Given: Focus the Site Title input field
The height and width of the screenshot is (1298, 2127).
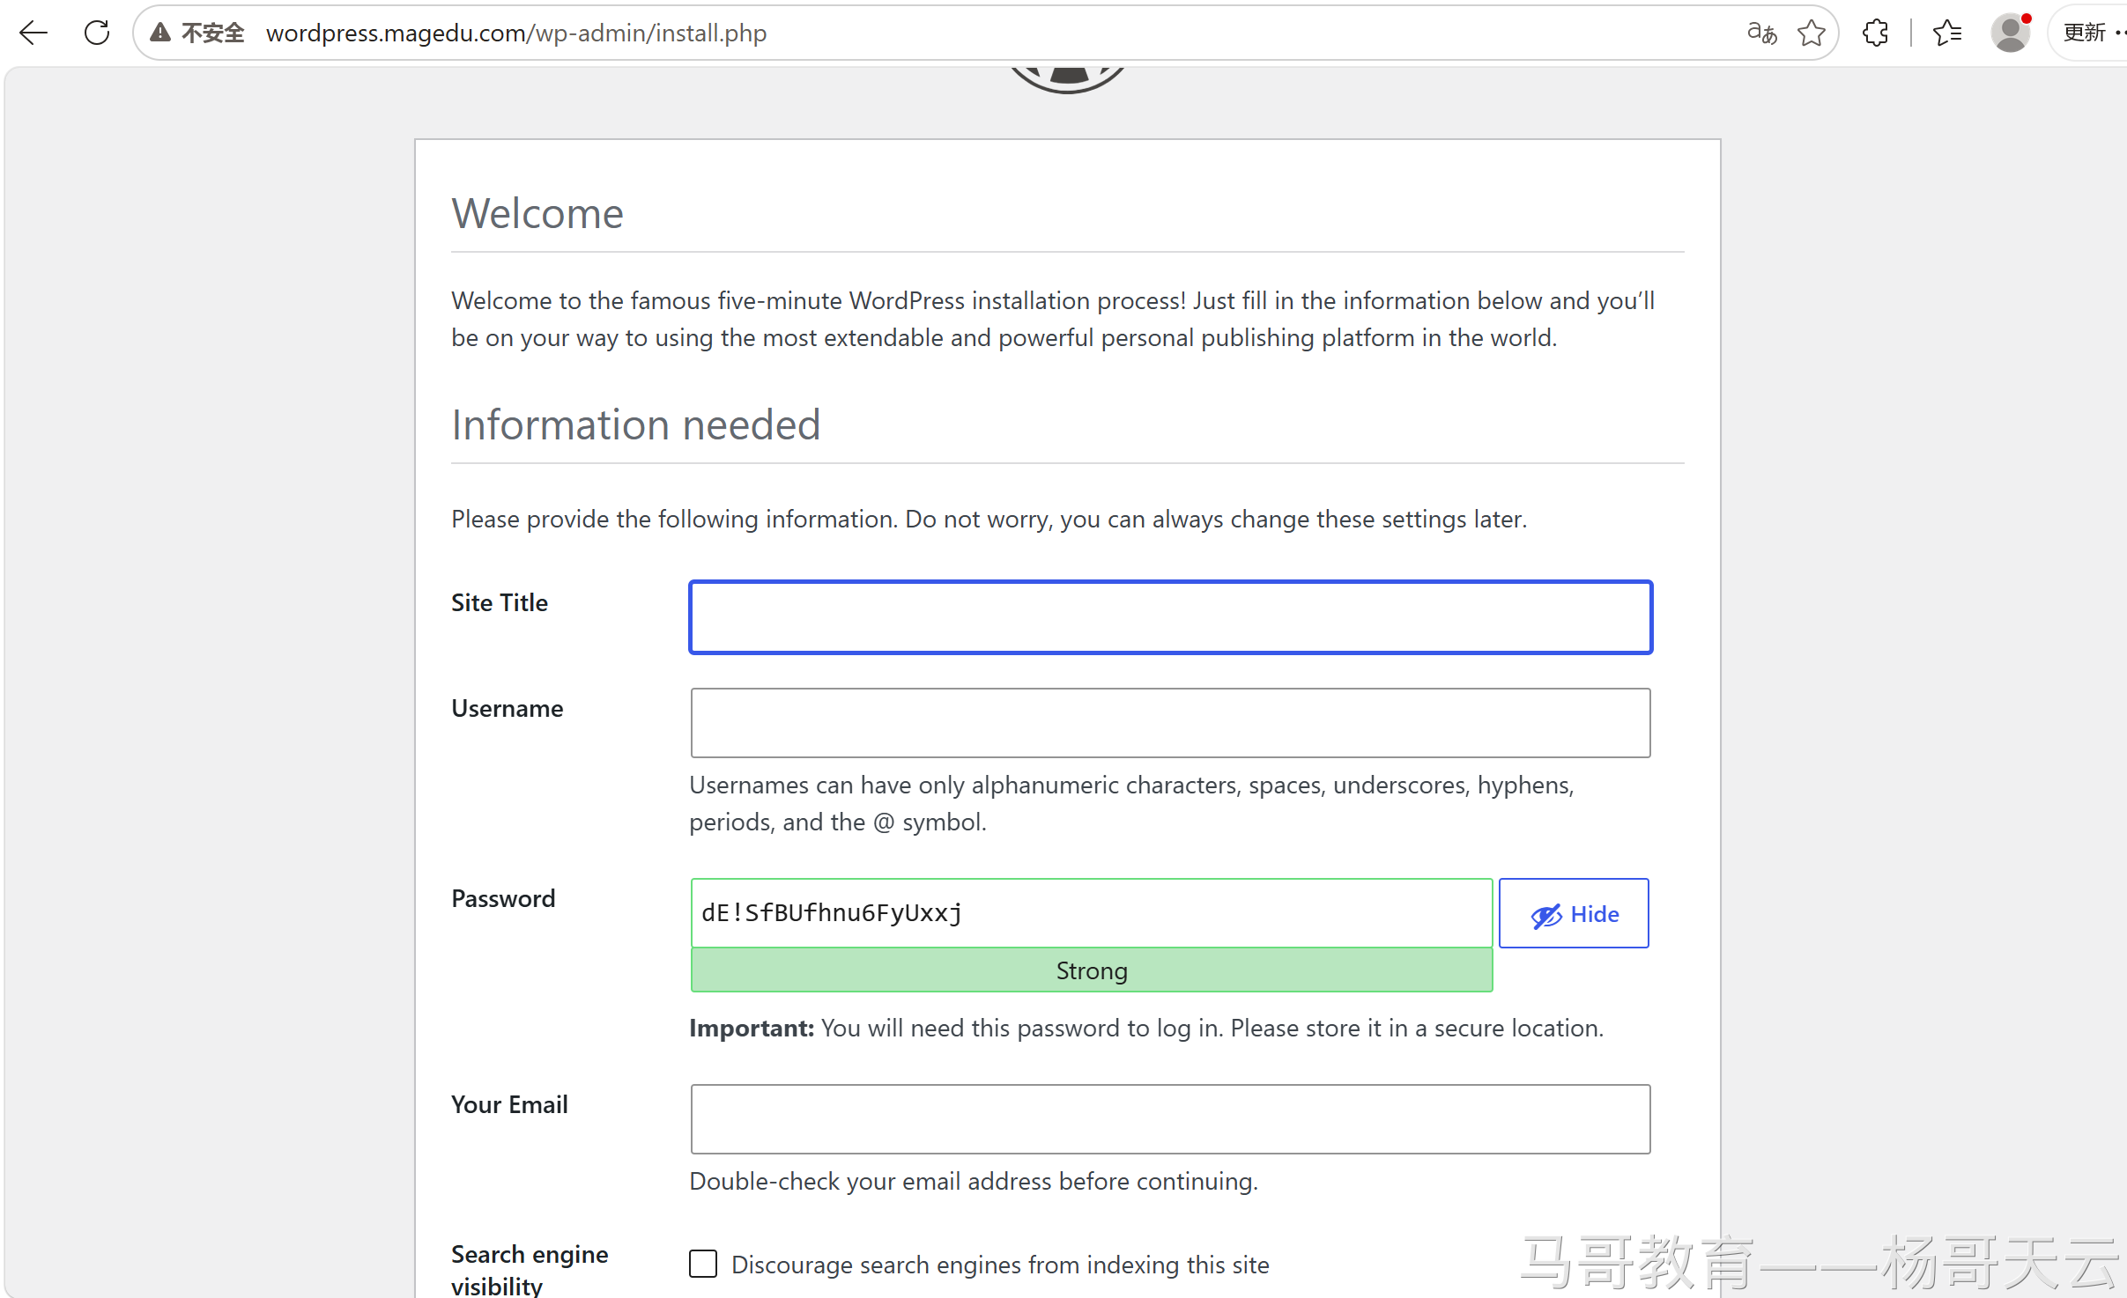Looking at the screenshot, I should [x=1170, y=617].
